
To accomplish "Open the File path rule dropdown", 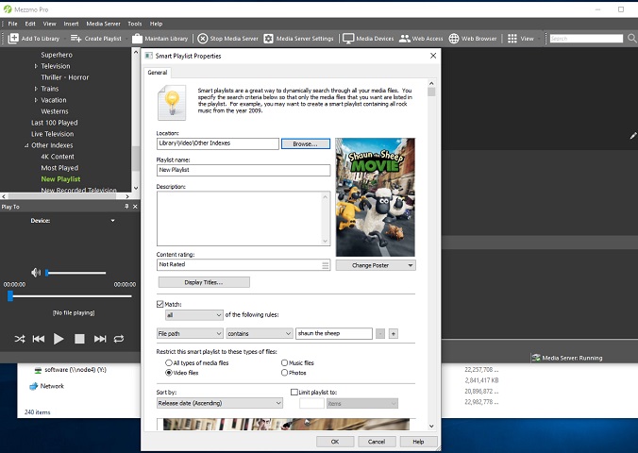I will pyautogui.click(x=190, y=334).
